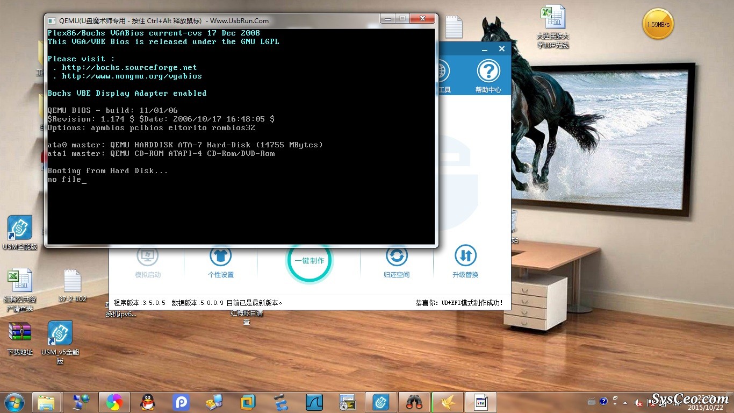The image size is (734, 413).
Task: Open the orange-blue square taskbar app
Action: point(247,402)
